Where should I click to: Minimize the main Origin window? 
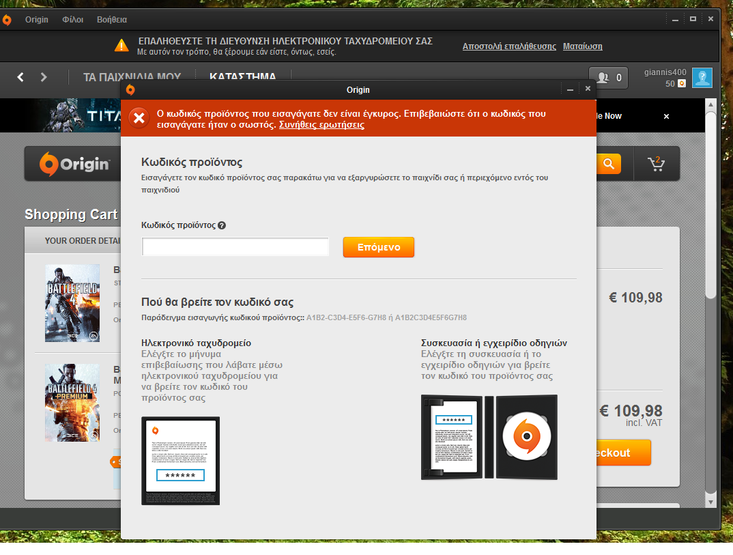675,19
